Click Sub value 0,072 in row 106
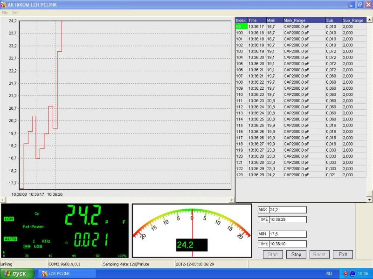Viewport: 373px width, 279px height. pos(333,70)
